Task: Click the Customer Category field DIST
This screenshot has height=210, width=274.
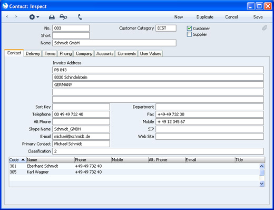Action: tap(166, 28)
